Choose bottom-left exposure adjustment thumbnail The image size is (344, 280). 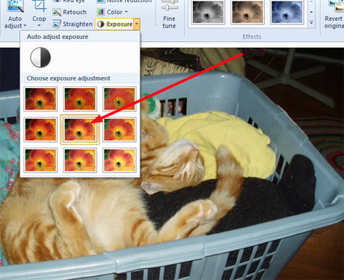40,161
